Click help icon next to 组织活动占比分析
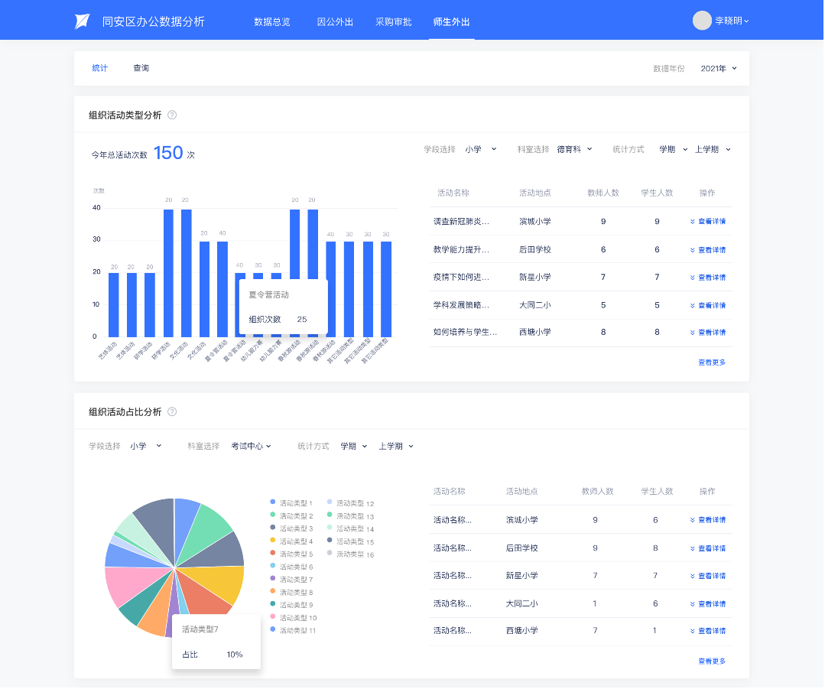 [x=172, y=411]
